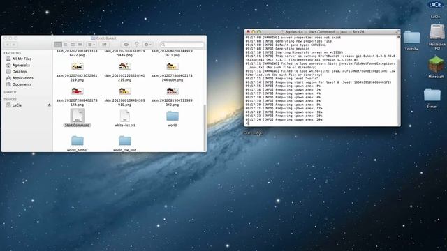Image resolution: width=447 pixels, height=251 pixels.
Task: Go back in the Finder window
Action: point(8,45)
